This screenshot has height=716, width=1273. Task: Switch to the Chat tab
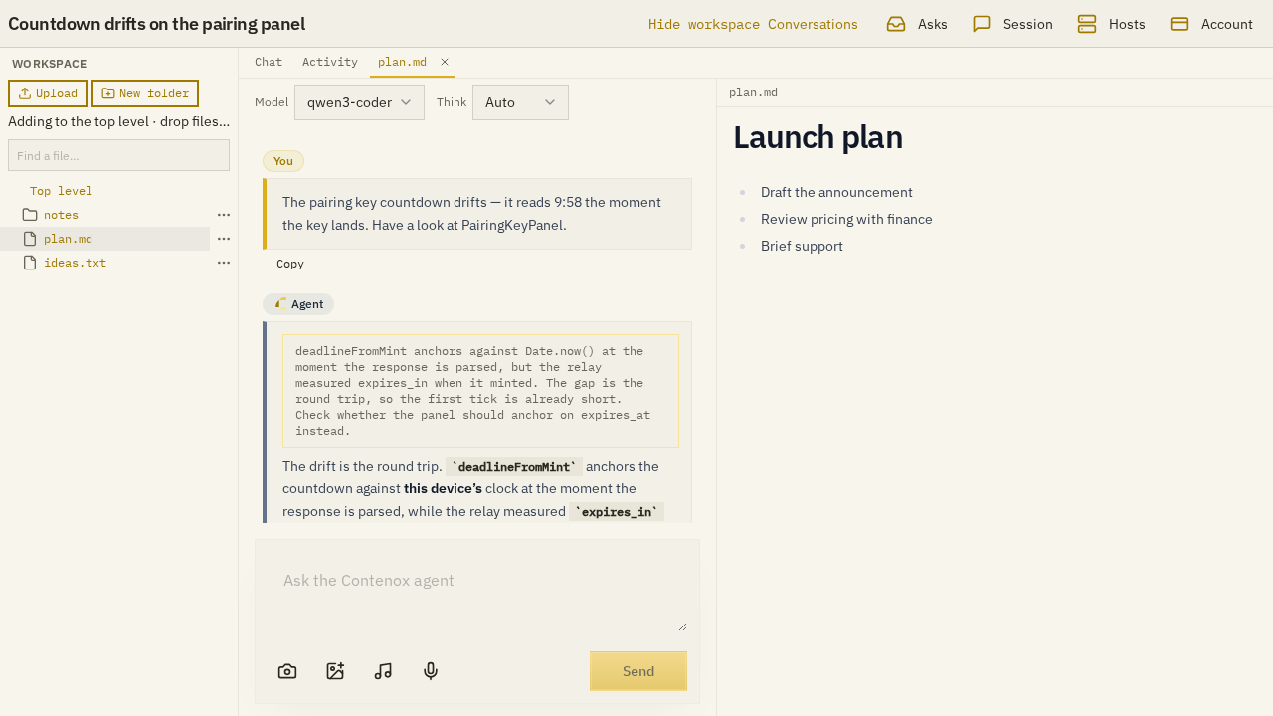pos(269,62)
